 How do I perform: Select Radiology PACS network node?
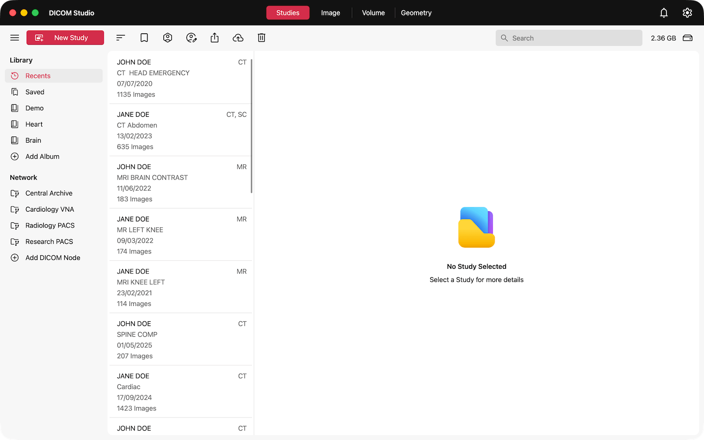(54, 226)
